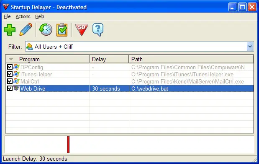Click the clipboard with checkmark icon
The width and height of the screenshot is (259, 164).
[x=62, y=30]
